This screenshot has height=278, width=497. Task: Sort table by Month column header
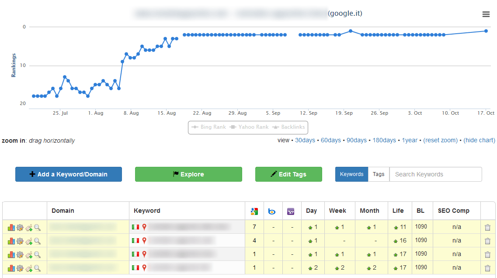click(x=369, y=211)
